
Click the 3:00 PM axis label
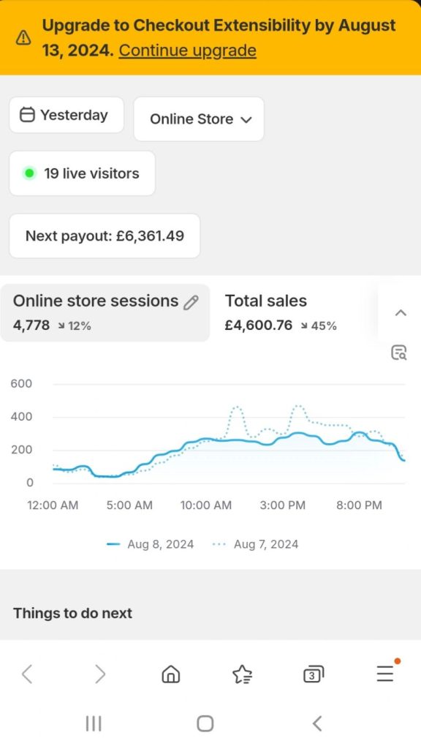click(x=283, y=505)
